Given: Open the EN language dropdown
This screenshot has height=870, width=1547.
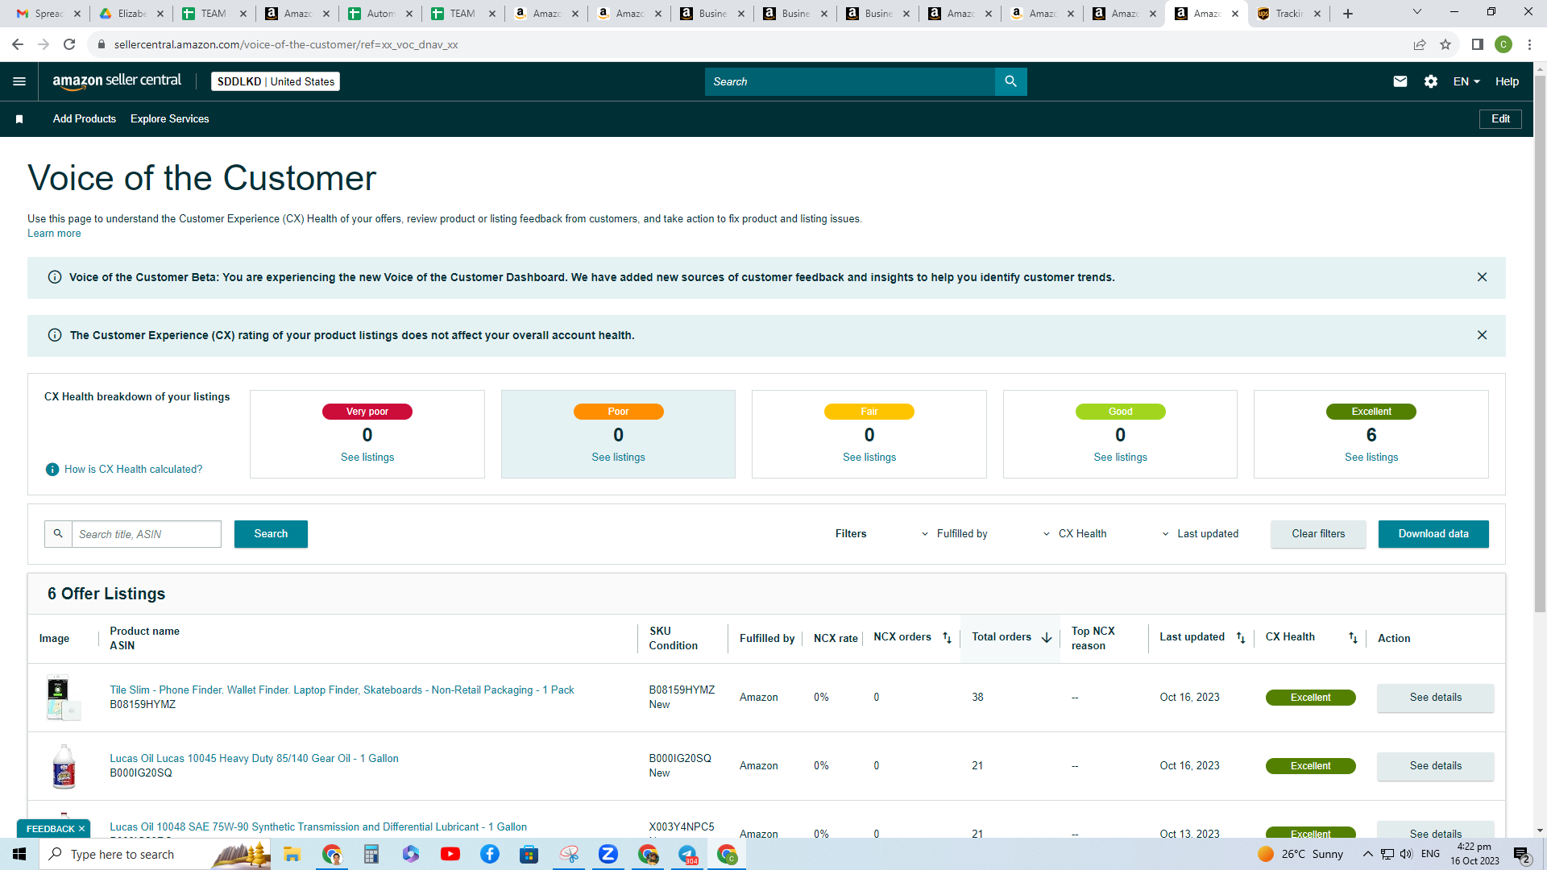Looking at the screenshot, I should (1466, 81).
